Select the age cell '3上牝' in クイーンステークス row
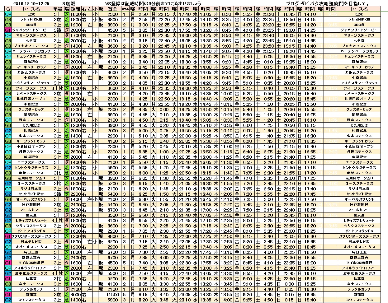The width and height of the screenshot is (388, 303). coord(57,88)
